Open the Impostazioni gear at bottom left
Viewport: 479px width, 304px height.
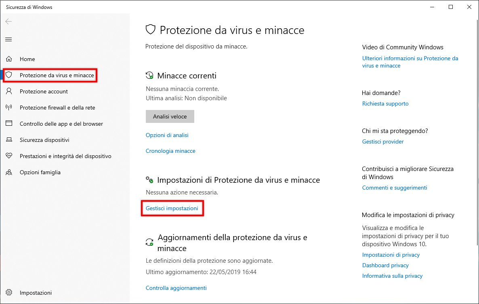[x=9, y=292]
